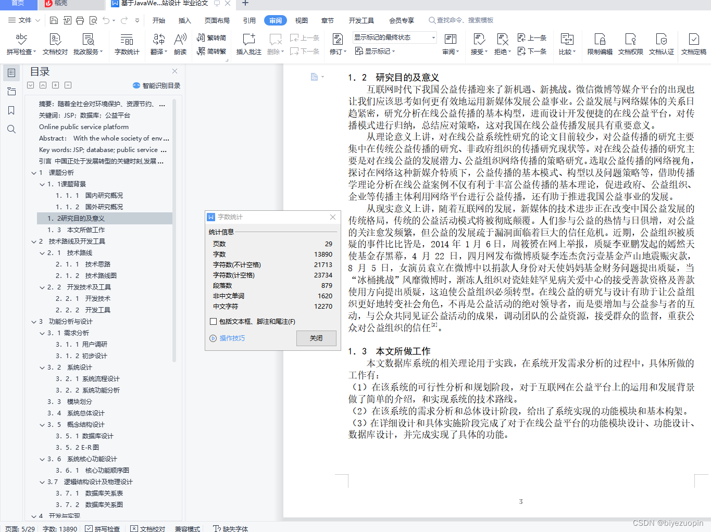The image size is (711, 532).
Task: Collapse the 3.5 概念结构设计 node
Action: (x=42, y=425)
